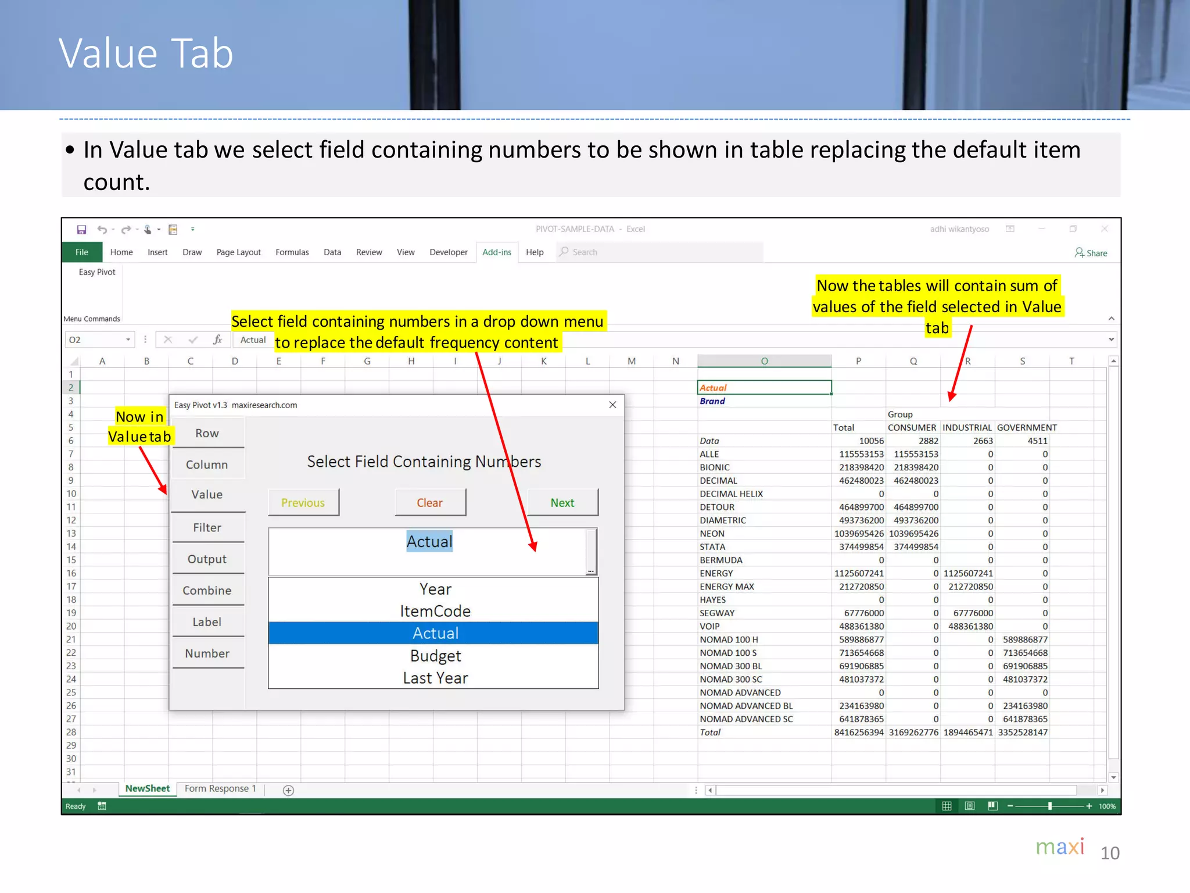The width and height of the screenshot is (1190, 893).
Task: Open the Data ribbon tab
Action: click(x=332, y=252)
